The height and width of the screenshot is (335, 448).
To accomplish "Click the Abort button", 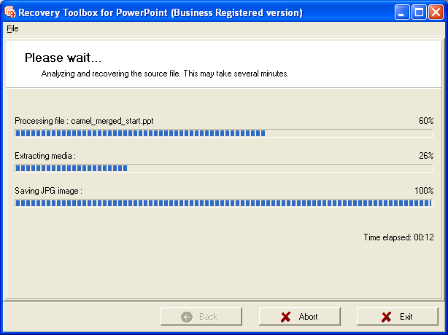I will [299, 317].
